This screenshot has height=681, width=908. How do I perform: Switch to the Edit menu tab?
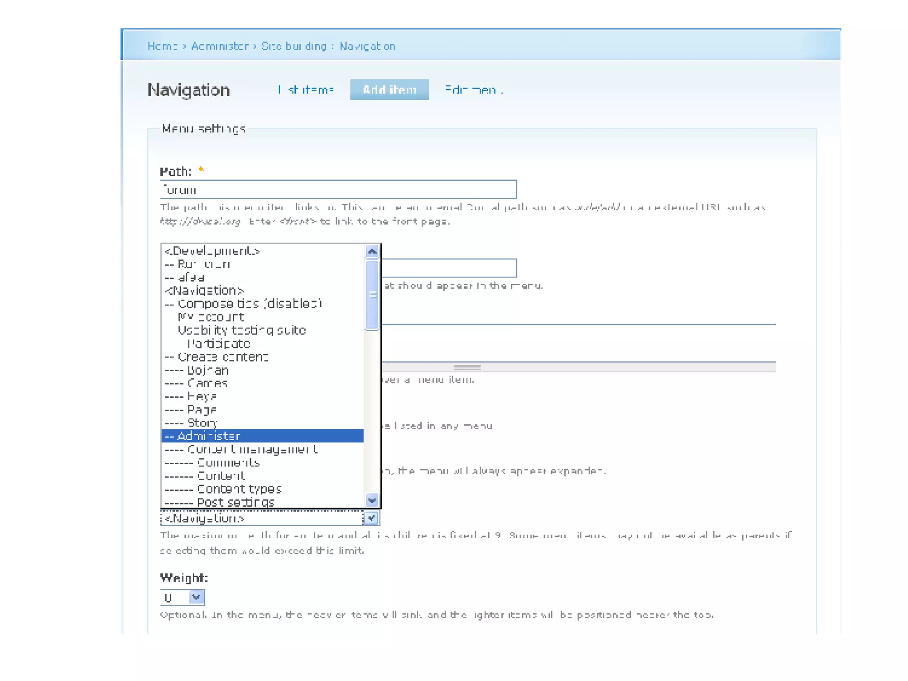coord(474,90)
